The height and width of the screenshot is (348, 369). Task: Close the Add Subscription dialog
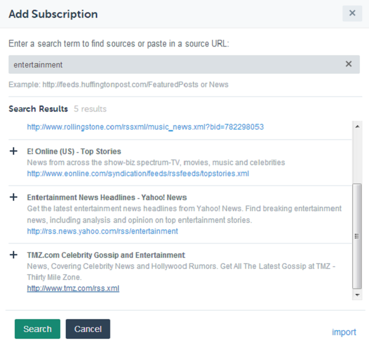tap(352, 13)
